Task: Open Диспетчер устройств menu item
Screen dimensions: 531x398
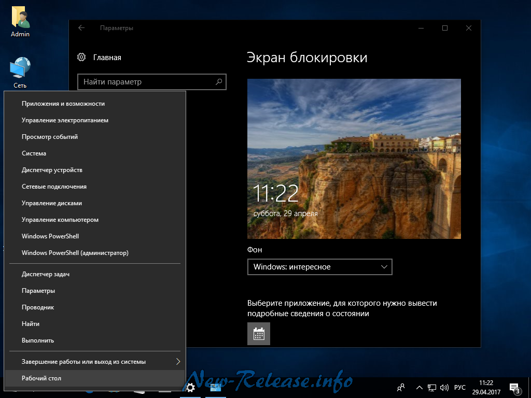Action: (x=95, y=170)
